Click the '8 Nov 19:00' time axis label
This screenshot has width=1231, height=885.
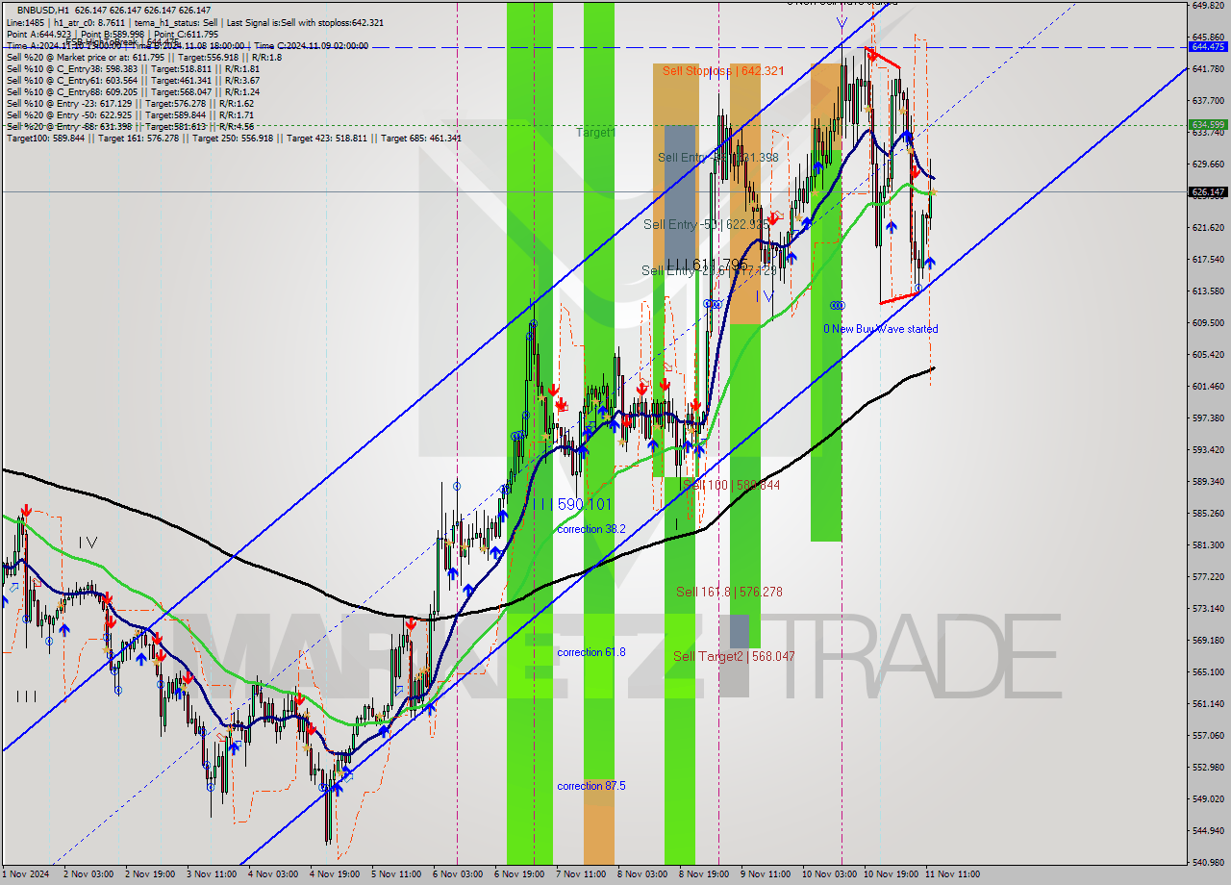[705, 875]
